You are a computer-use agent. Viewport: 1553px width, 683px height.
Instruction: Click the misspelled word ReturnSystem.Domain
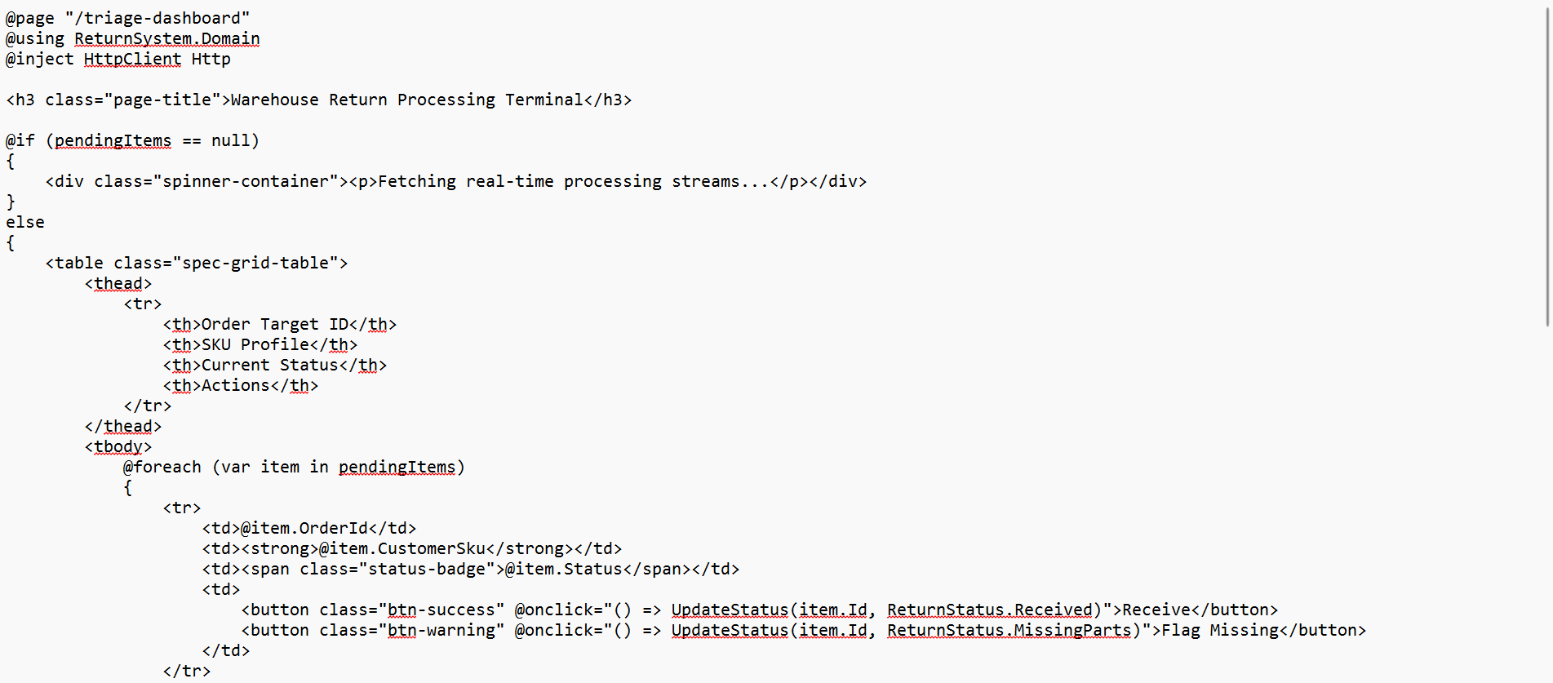[167, 38]
